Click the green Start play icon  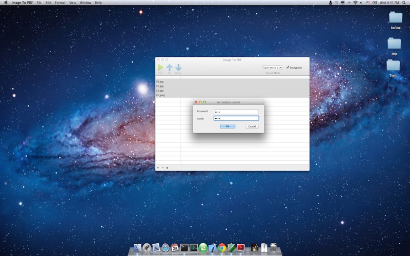(x=160, y=68)
